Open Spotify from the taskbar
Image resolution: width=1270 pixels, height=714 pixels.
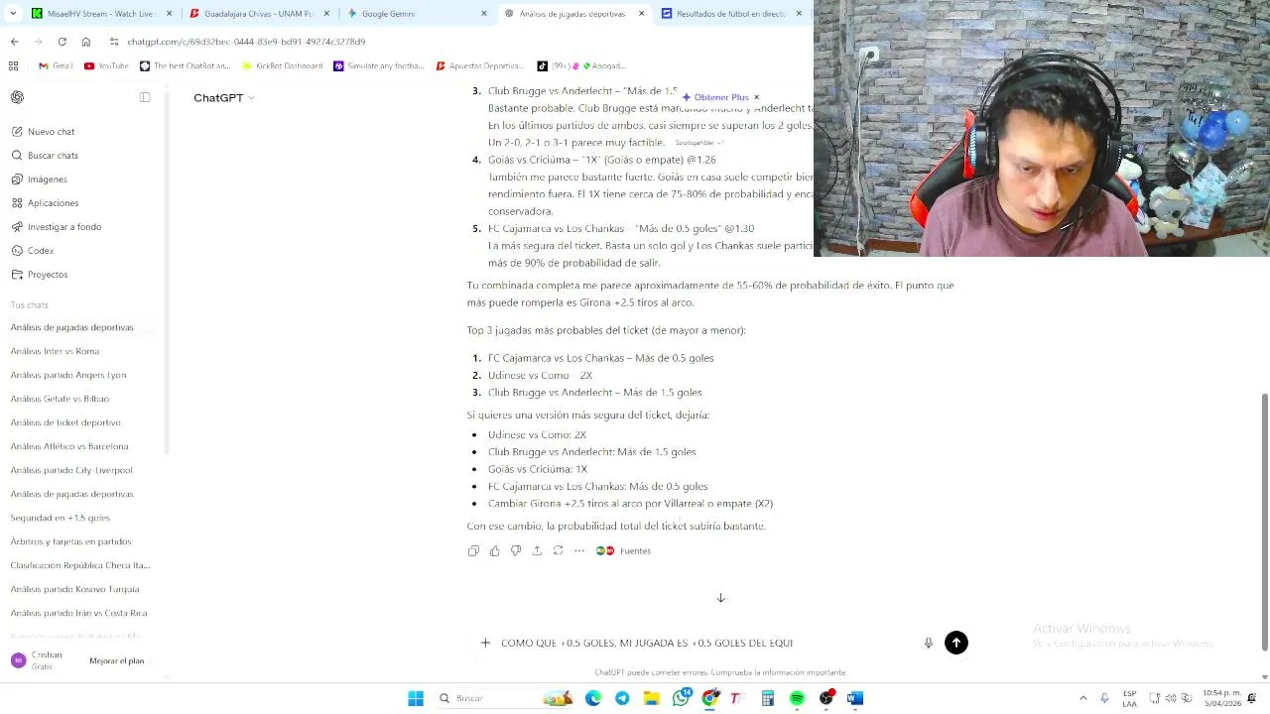[797, 698]
